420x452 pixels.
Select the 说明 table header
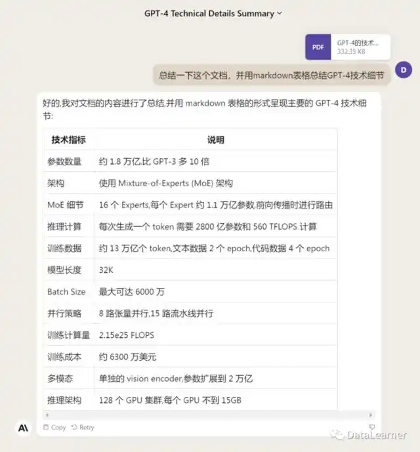(x=215, y=140)
